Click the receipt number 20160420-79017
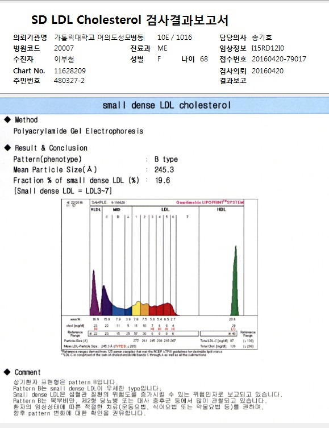The width and height of the screenshot is (329, 428). 279,59
